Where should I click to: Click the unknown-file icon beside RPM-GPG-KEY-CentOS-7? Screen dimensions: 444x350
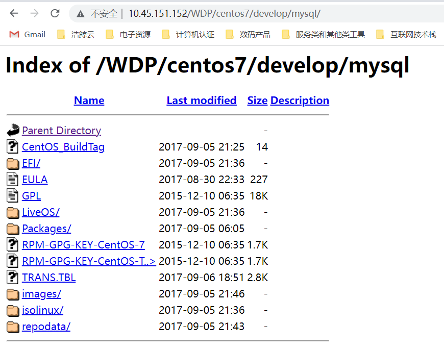[12, 245]
